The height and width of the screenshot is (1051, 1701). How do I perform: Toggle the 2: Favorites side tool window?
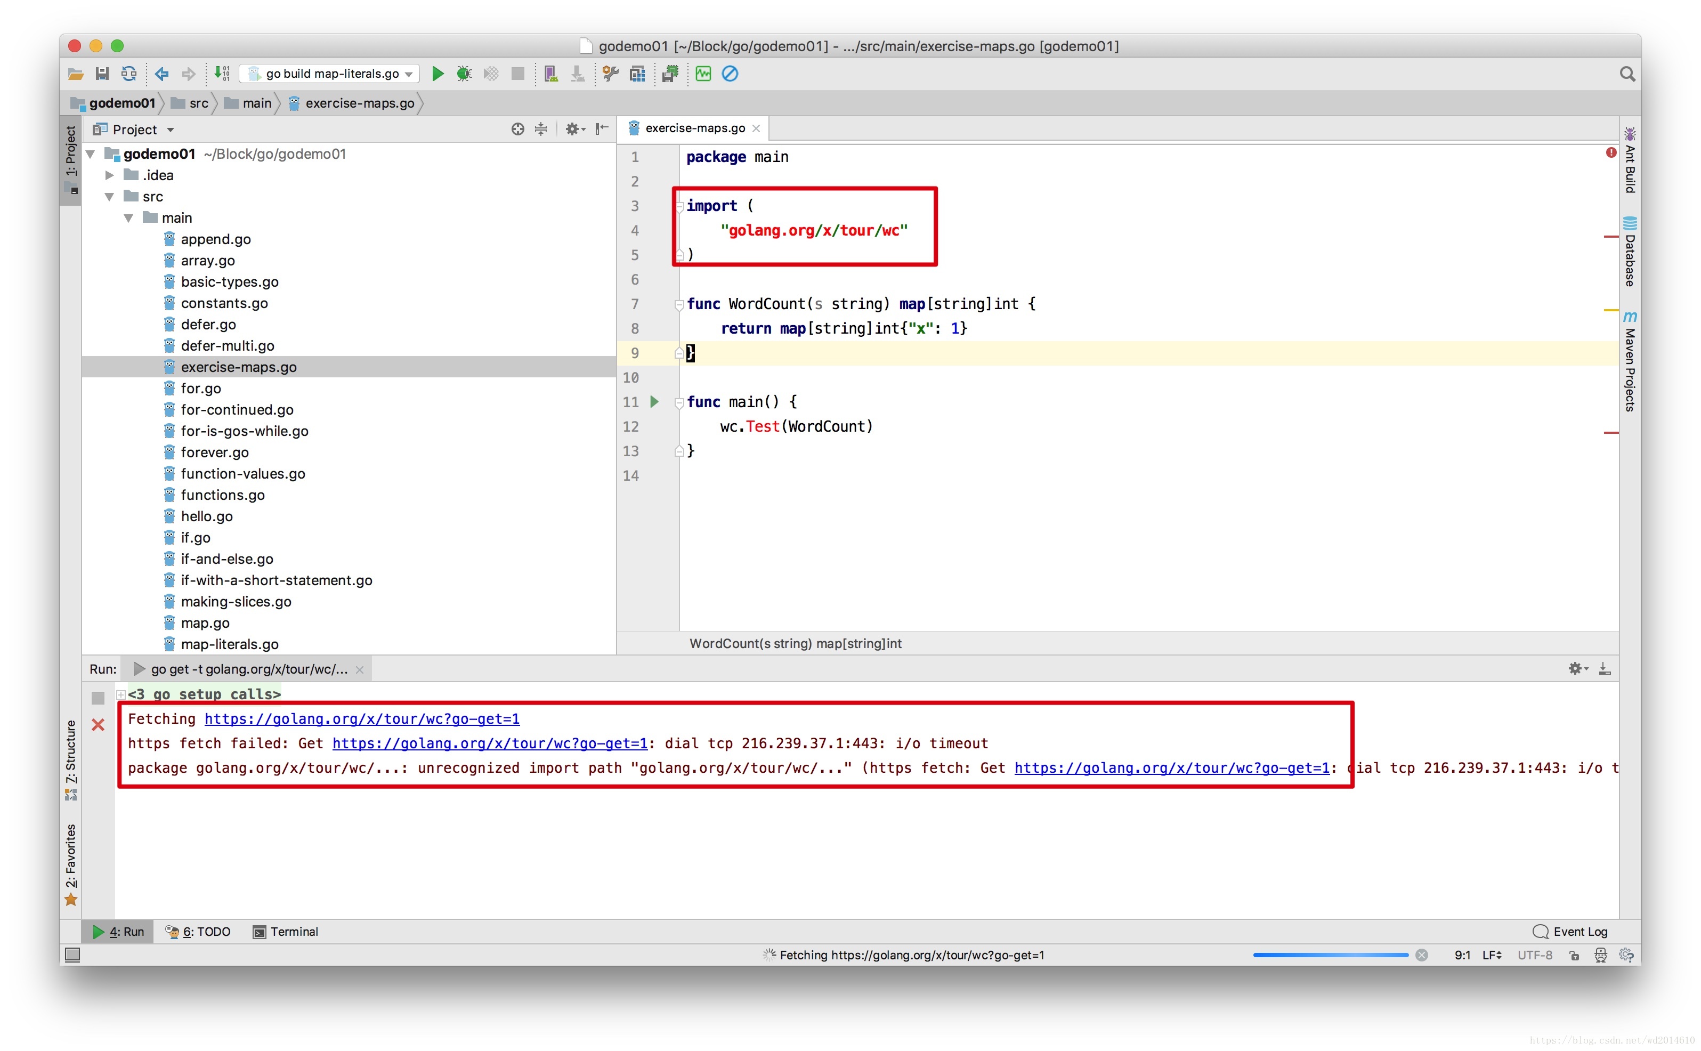[x=71, y=864]
